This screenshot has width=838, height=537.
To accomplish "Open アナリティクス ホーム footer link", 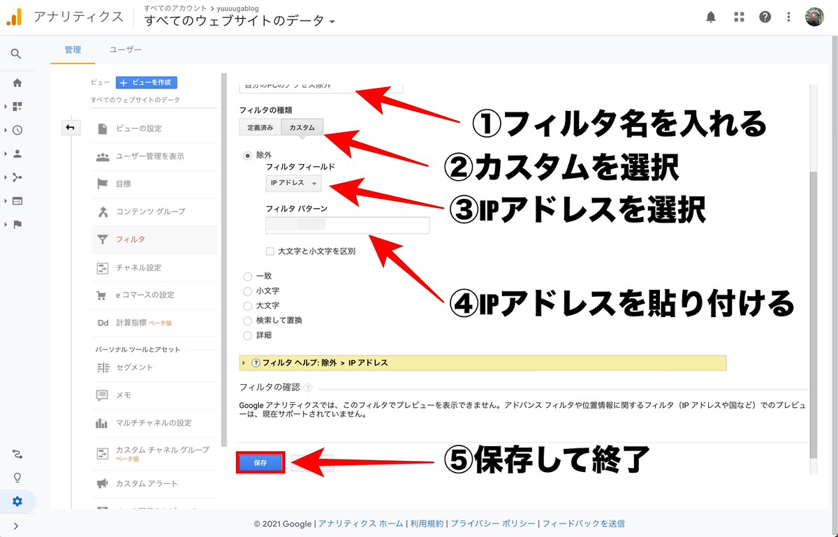I will 361,523.
